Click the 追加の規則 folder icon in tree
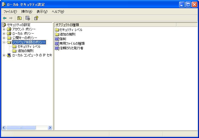Viewport: 199px width, 138px height. 14,51
